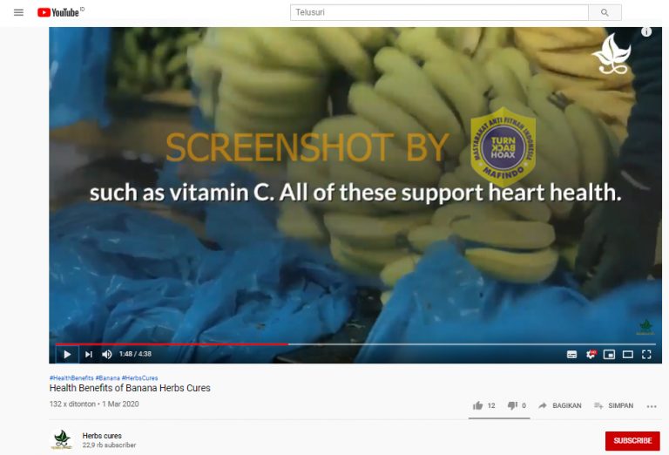Skip to the next video
Screen dimensions: 669x455
click(x=88, y=354)
